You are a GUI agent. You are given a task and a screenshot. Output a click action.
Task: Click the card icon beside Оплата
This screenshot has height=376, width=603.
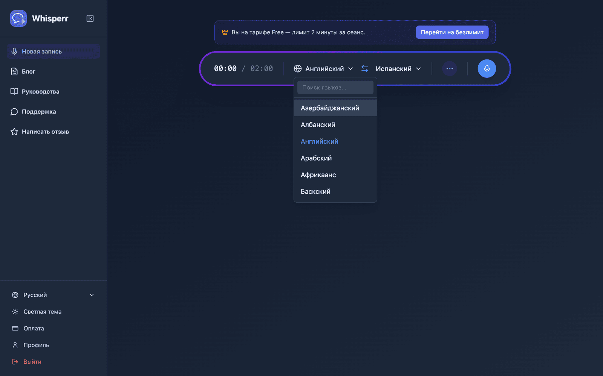[15, 328]
